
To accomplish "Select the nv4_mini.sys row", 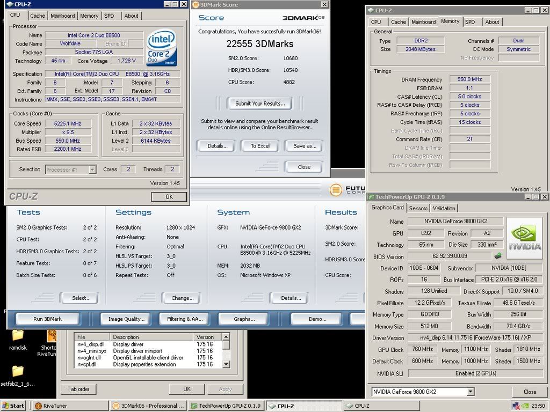I will click(x=149, y=351).
